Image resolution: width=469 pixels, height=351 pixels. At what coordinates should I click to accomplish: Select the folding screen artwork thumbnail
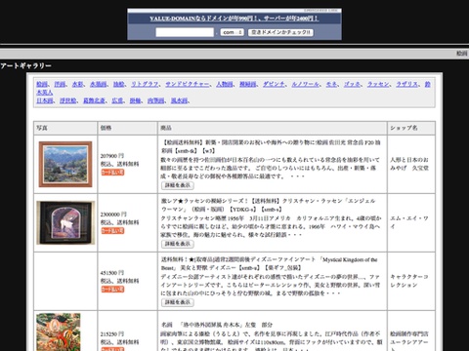tap(59, 331)
